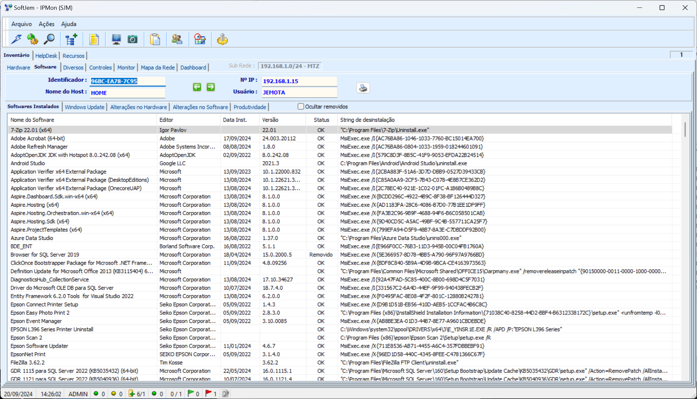Click the green flag in the status bar
The width and height of the screenshot is (697, 399).
[x=191, y=393]
